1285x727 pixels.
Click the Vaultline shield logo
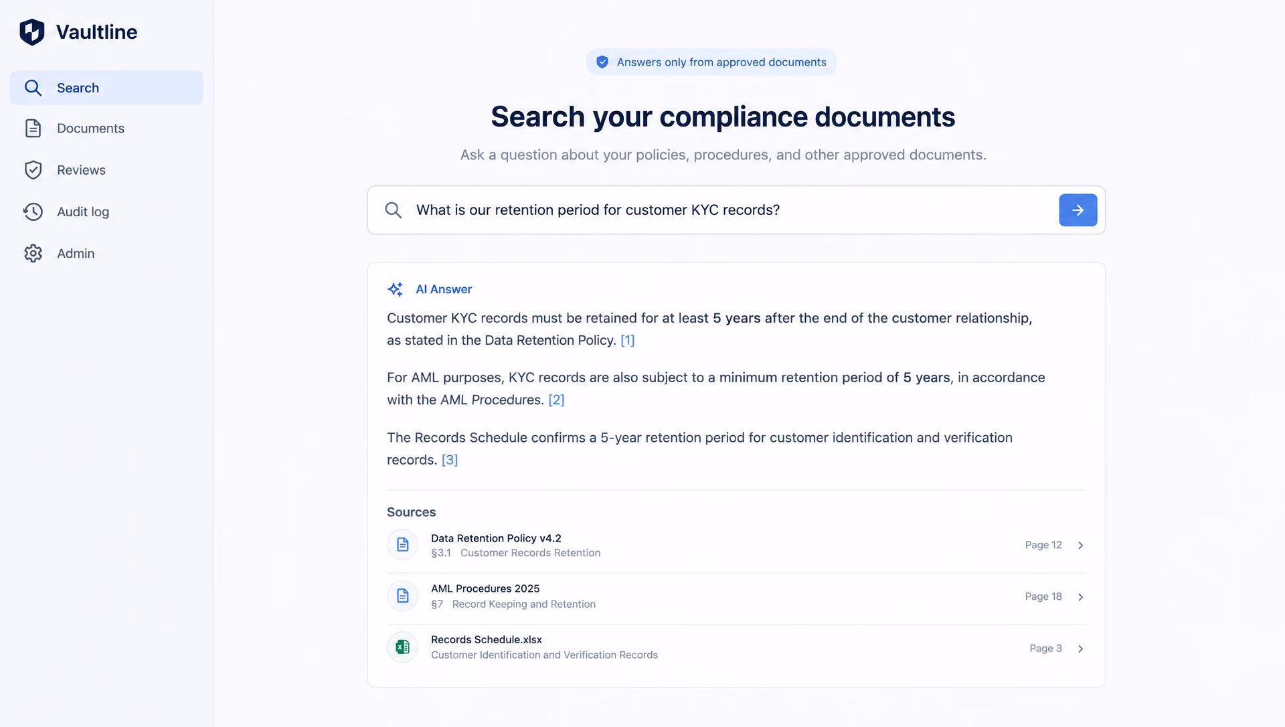[x=32, y=31]
